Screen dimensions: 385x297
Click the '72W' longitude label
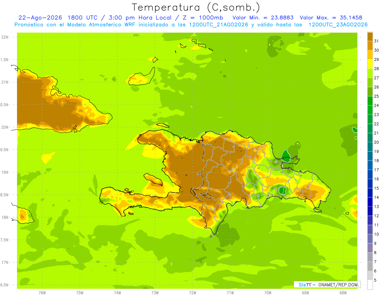tap(193, 293)
